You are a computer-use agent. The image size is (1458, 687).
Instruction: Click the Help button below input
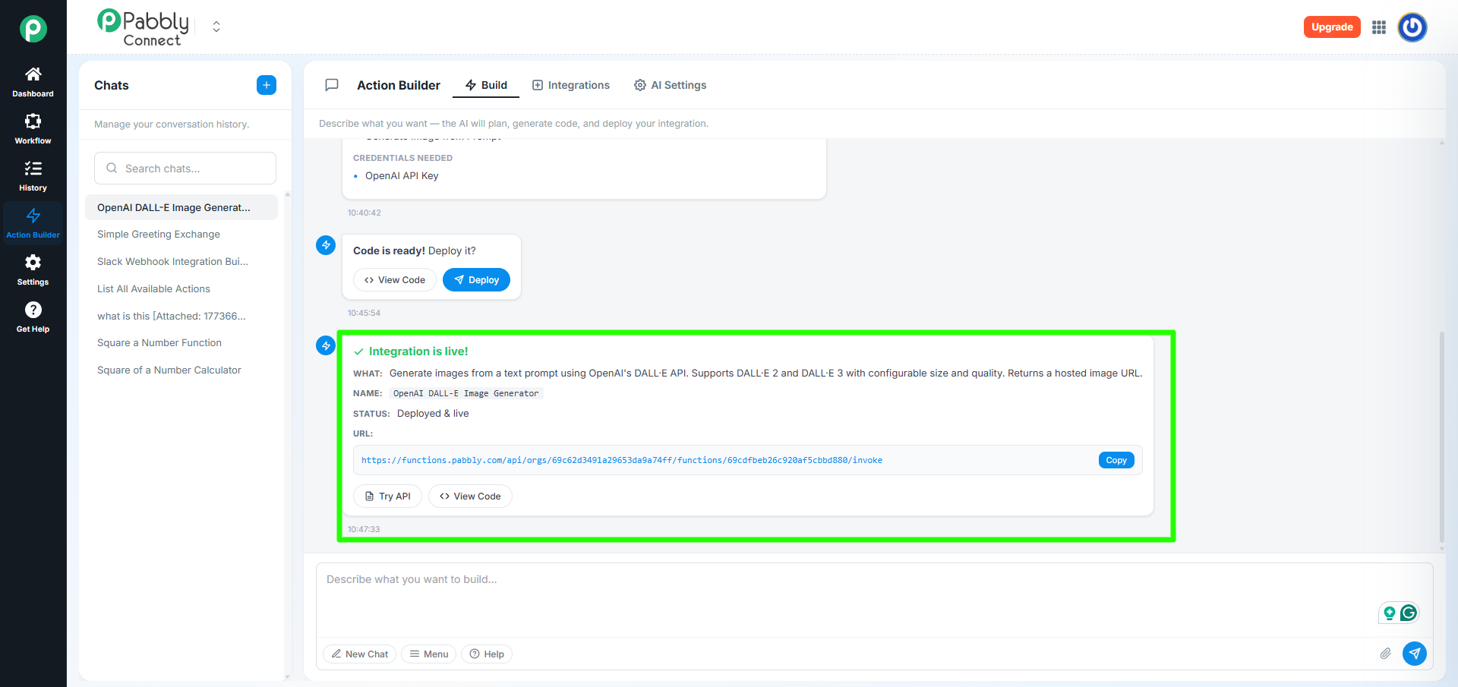pos(487,654)
